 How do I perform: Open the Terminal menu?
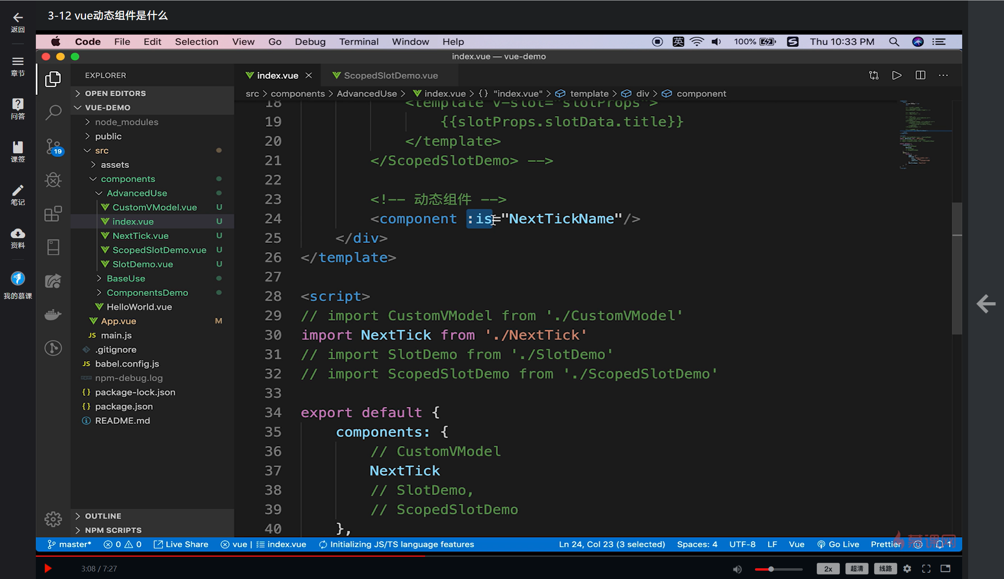tap(358, 42)
